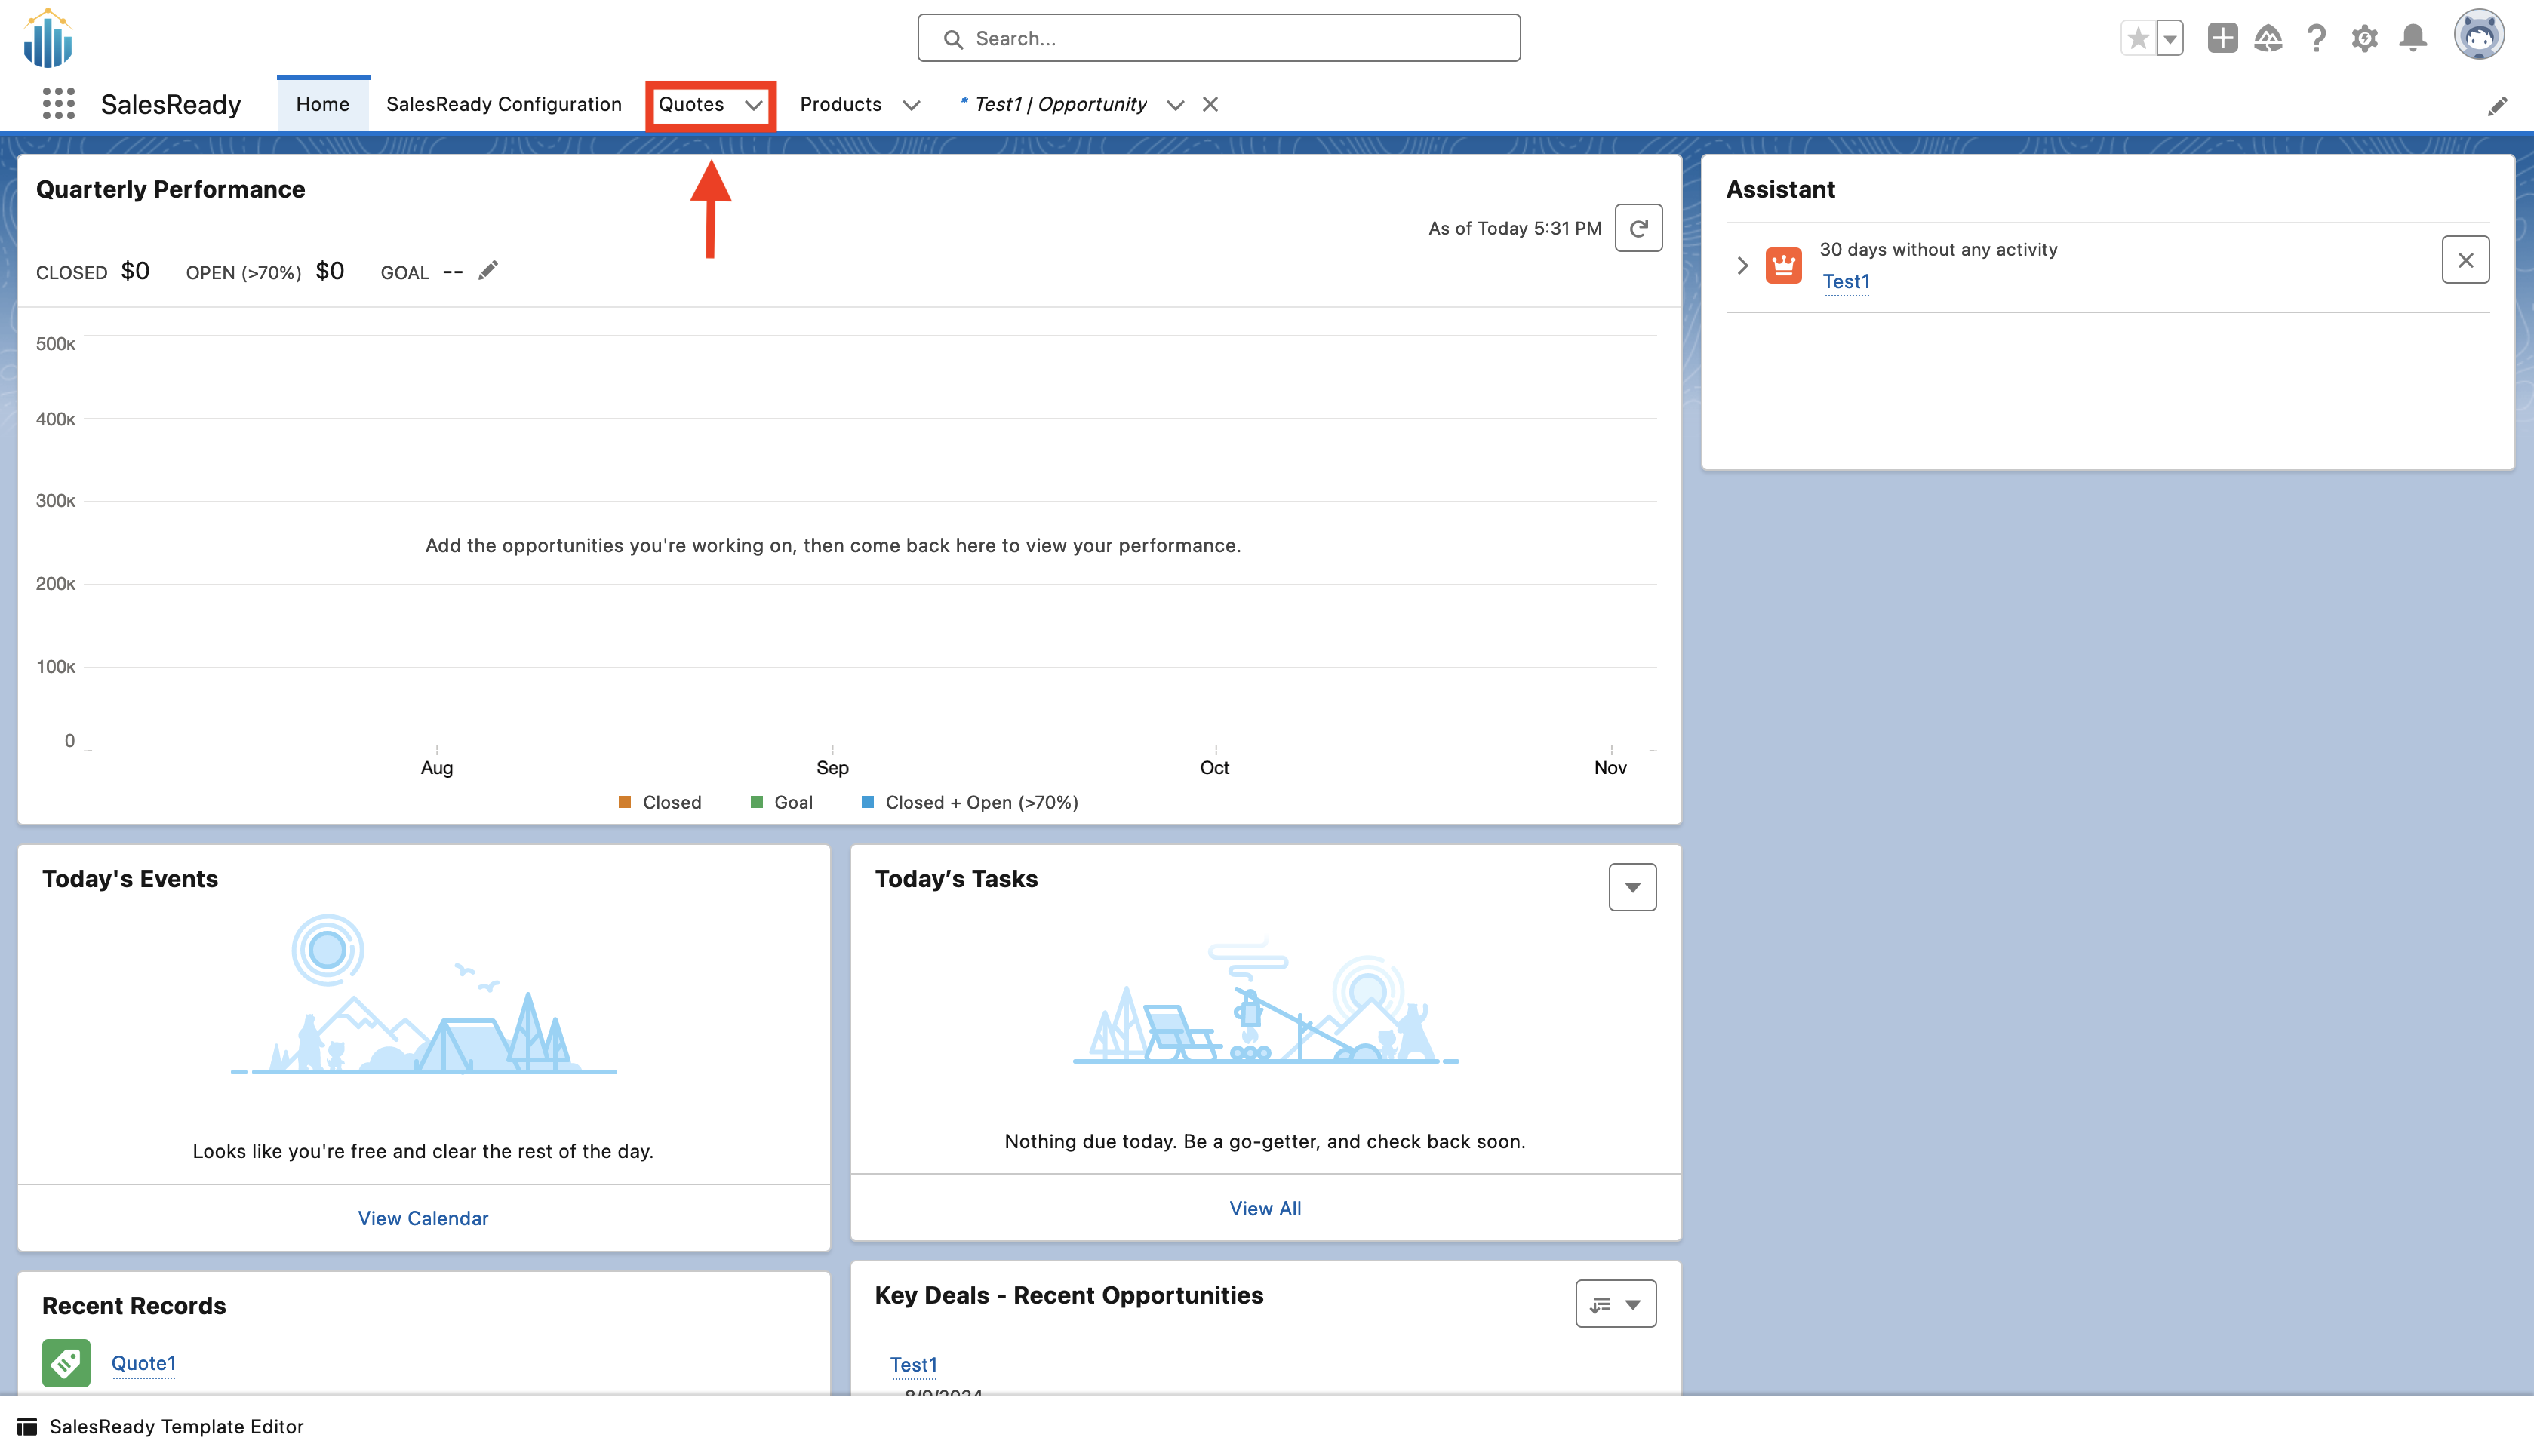Image resolution: width=2534 pixels, height=1456 pixels.
Task: Refresh the Quarterly Performance chart
Action: click(x=1638, y=228)
